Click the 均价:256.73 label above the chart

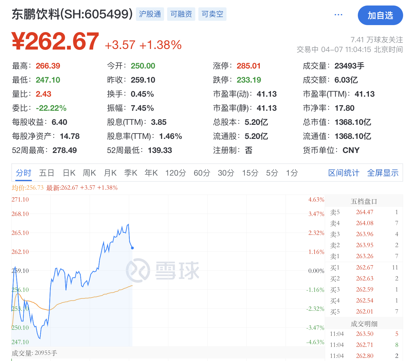[28, 188]
